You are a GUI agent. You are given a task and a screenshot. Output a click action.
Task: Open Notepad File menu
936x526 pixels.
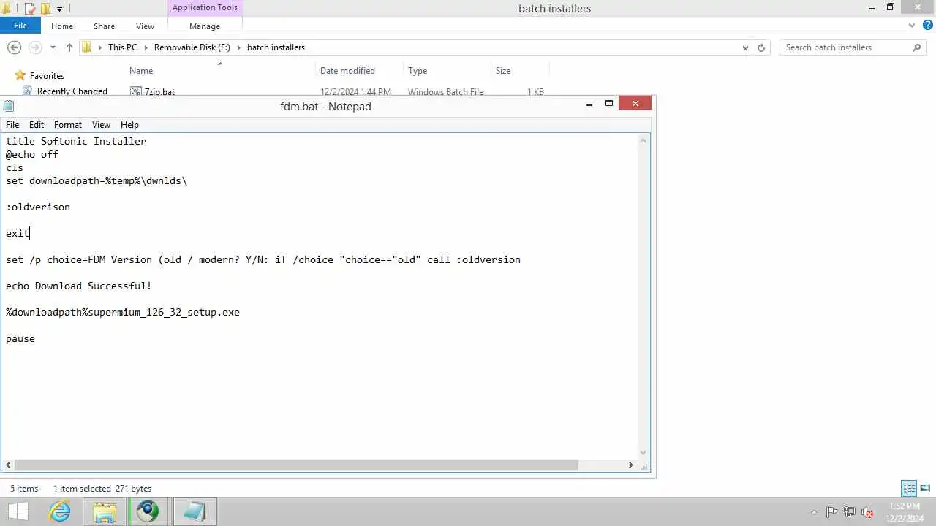pos(12,125)
